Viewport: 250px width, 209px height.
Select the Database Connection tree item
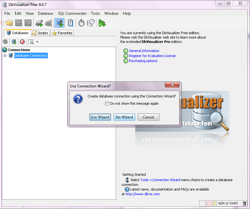click(x=31, y=55)
